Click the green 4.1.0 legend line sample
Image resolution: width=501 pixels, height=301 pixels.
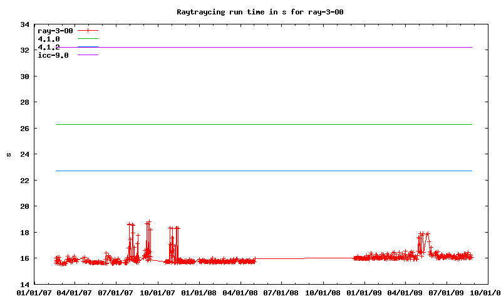tap(88, 39)
